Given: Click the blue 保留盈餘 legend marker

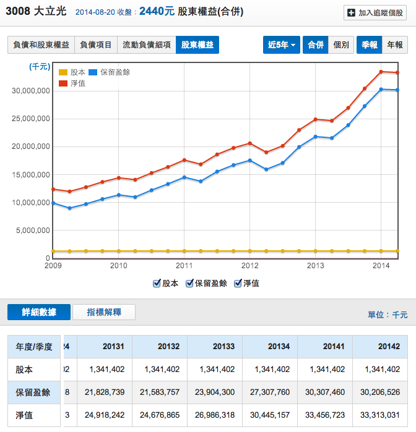Looking at the screenshot, I should coord(93,72).
